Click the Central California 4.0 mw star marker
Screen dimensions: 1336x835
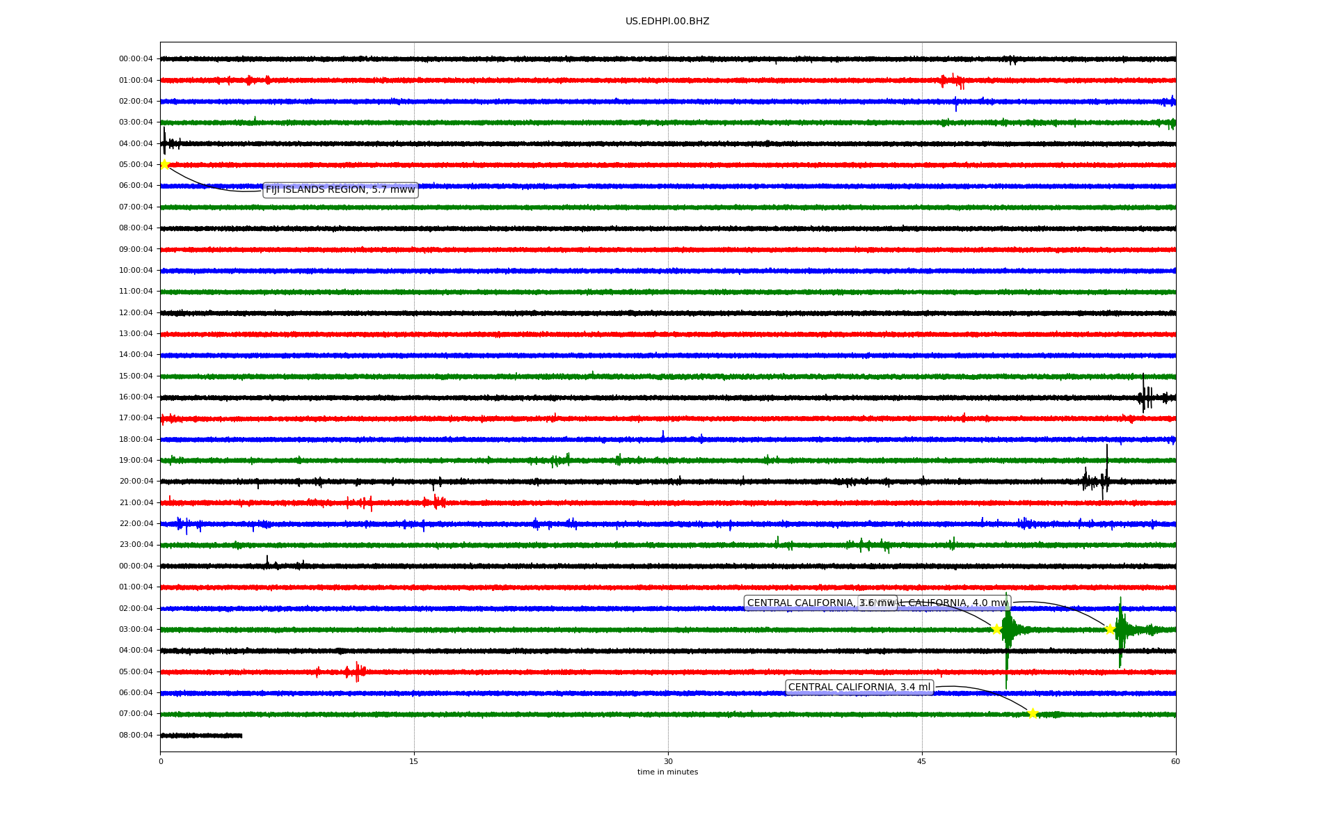coord(1111,629)
